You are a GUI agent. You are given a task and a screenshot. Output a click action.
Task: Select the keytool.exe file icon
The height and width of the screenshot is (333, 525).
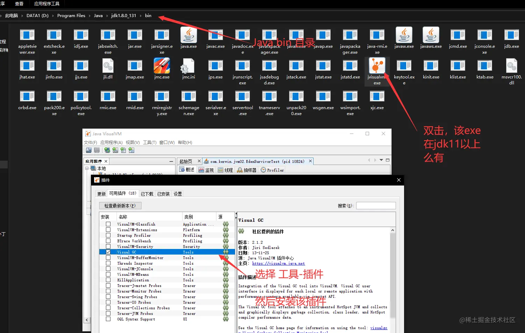click(404, 66)
